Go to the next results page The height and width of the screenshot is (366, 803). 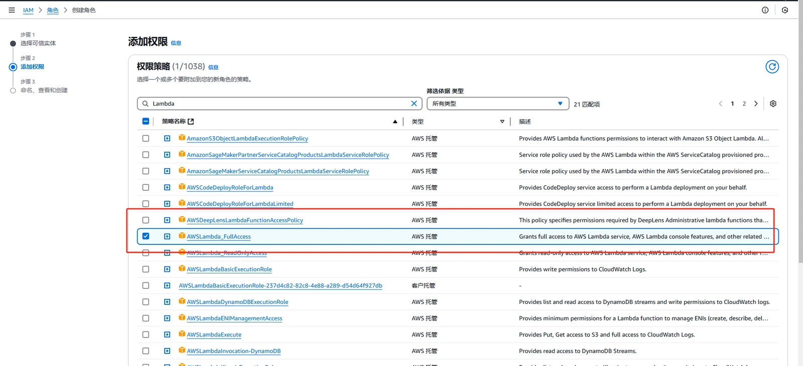(756, 104)
